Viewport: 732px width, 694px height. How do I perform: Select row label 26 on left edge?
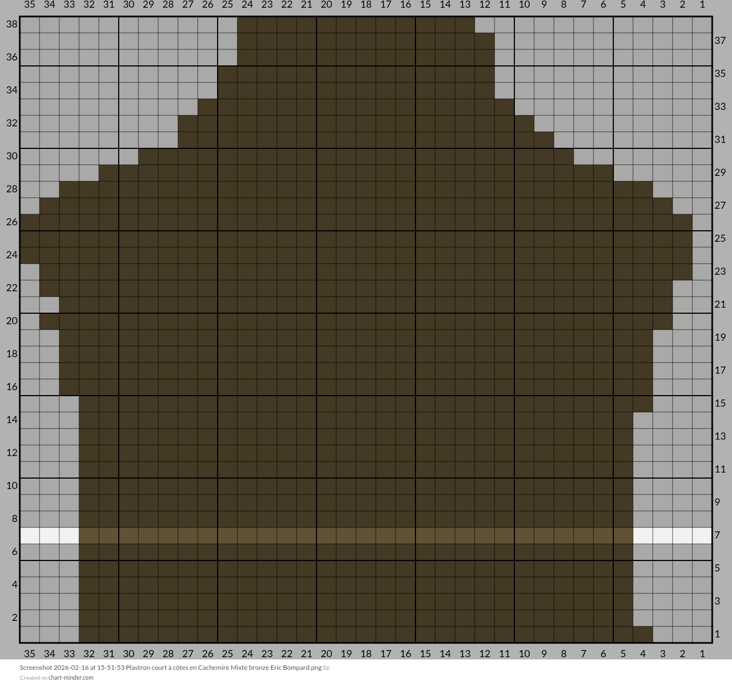[x=12, y=222]
